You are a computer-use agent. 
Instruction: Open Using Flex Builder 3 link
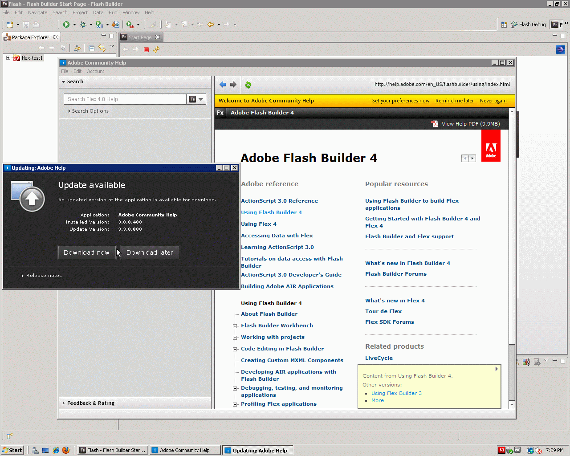tap(396, 393)
